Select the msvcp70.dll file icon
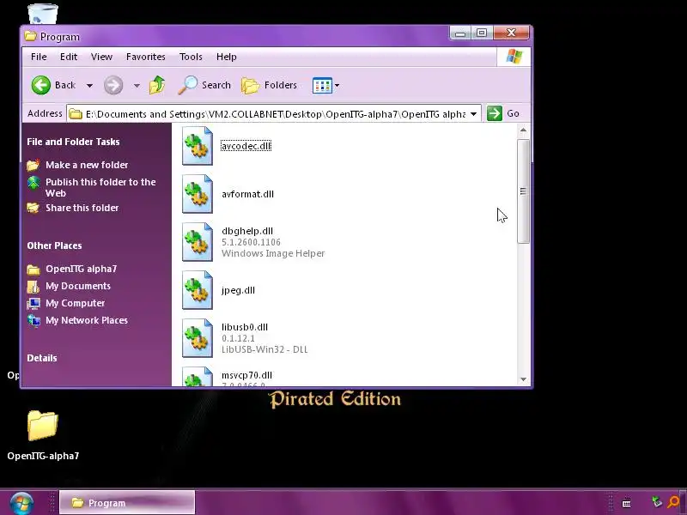Screen dimensions: 687x515 coord(198,377)
